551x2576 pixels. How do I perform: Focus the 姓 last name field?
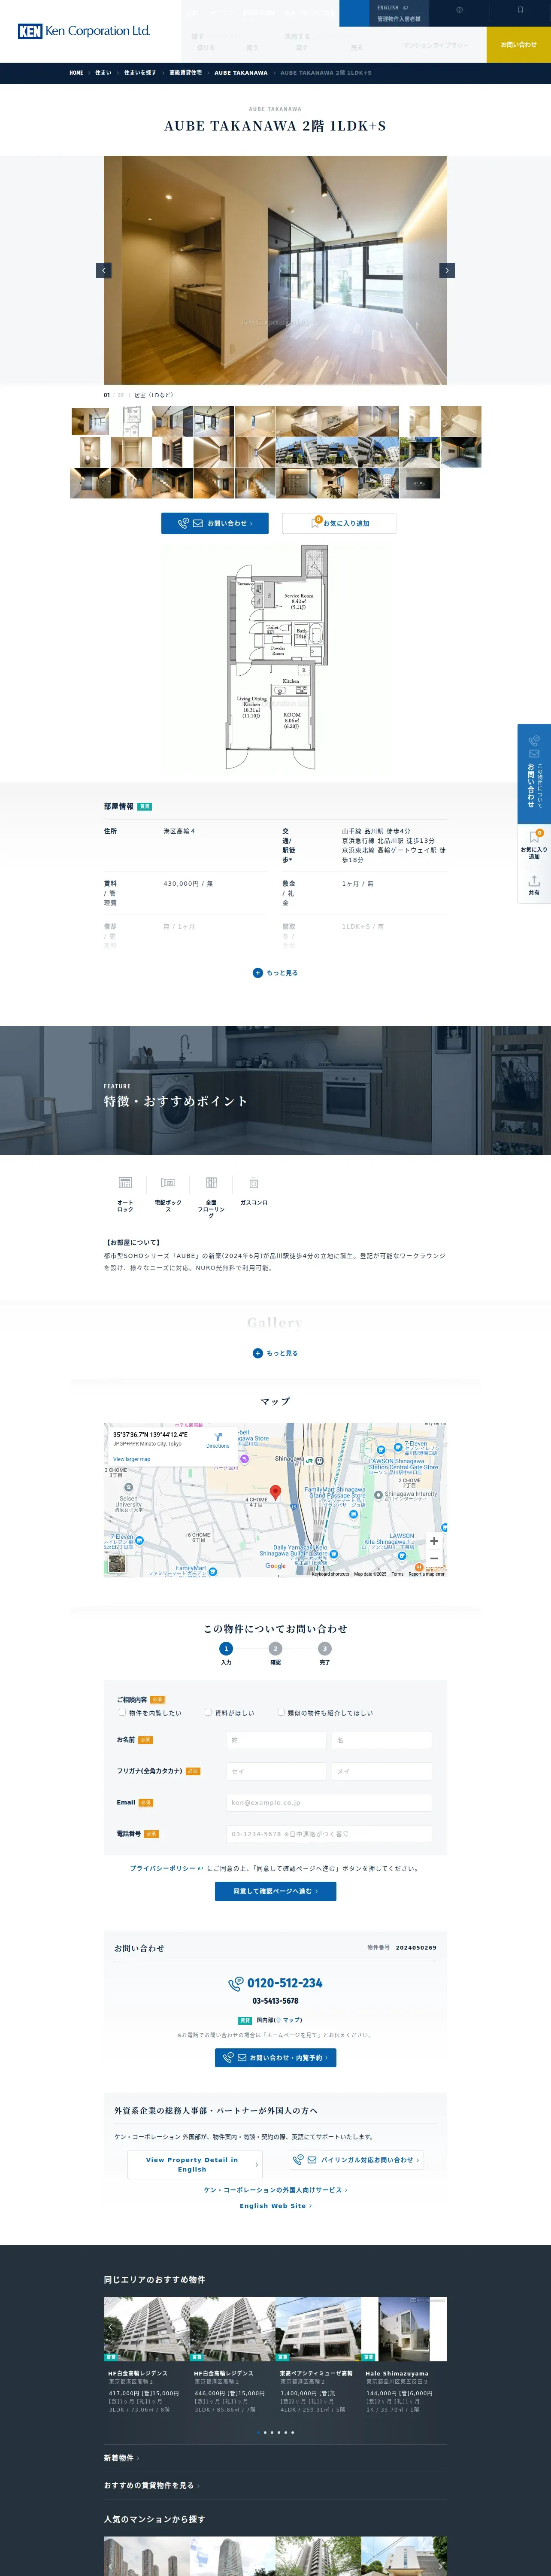pyautogui.click(x=276, y=1740)
